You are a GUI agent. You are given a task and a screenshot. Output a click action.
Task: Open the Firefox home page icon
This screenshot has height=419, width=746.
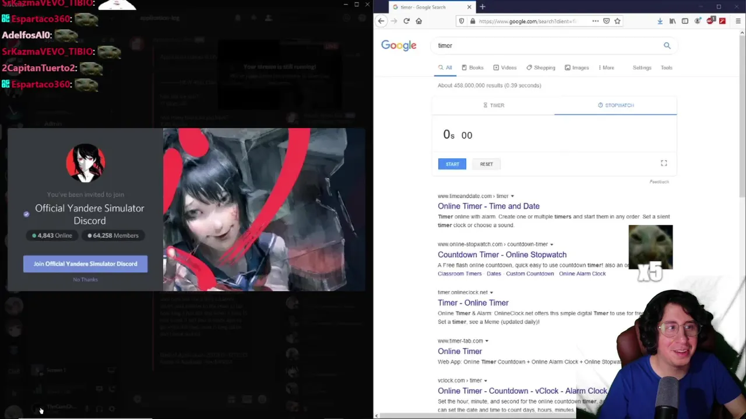[418, 21]
